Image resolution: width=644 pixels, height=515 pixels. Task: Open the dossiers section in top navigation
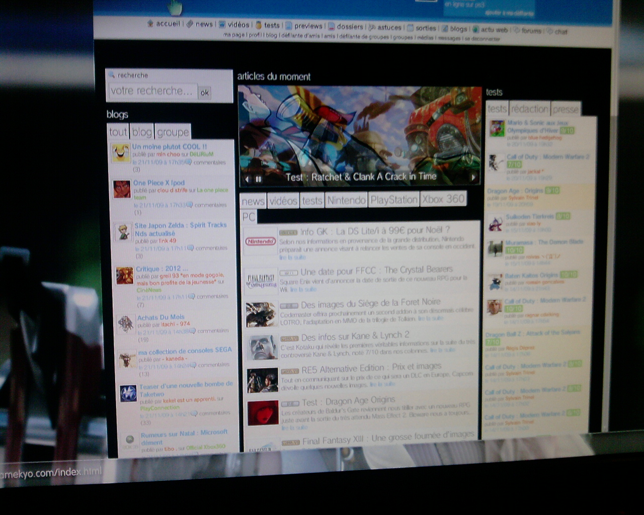coord(346,27)
